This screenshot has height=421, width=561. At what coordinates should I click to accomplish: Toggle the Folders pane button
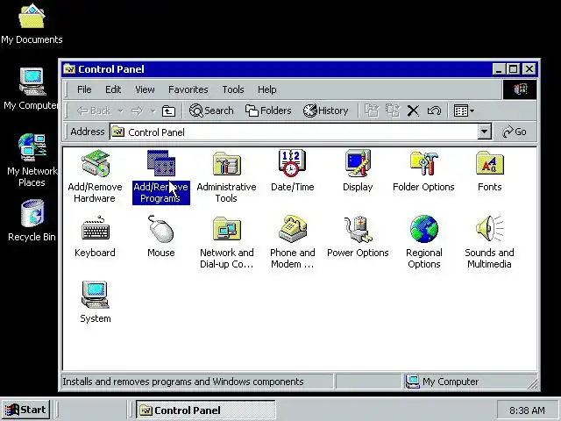pyautogui.click(x=268, y=111)
